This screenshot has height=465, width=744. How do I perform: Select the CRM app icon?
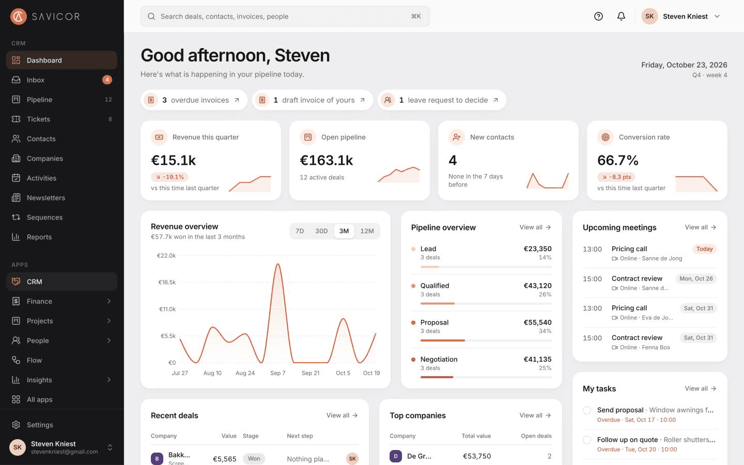[x=16, y=282]
